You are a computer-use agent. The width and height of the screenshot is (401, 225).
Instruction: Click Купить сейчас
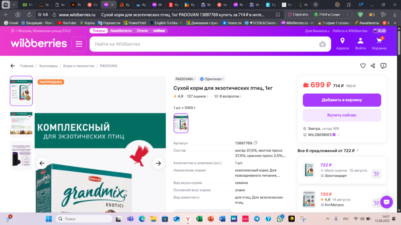pos(342,115)
